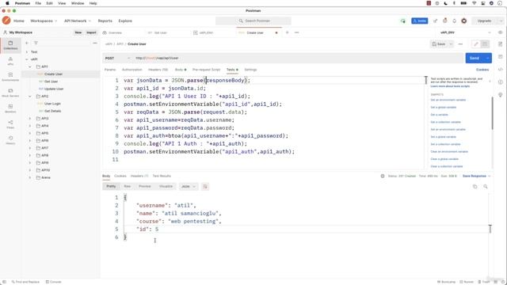Open the documentation icon in right sidebar

500,44
